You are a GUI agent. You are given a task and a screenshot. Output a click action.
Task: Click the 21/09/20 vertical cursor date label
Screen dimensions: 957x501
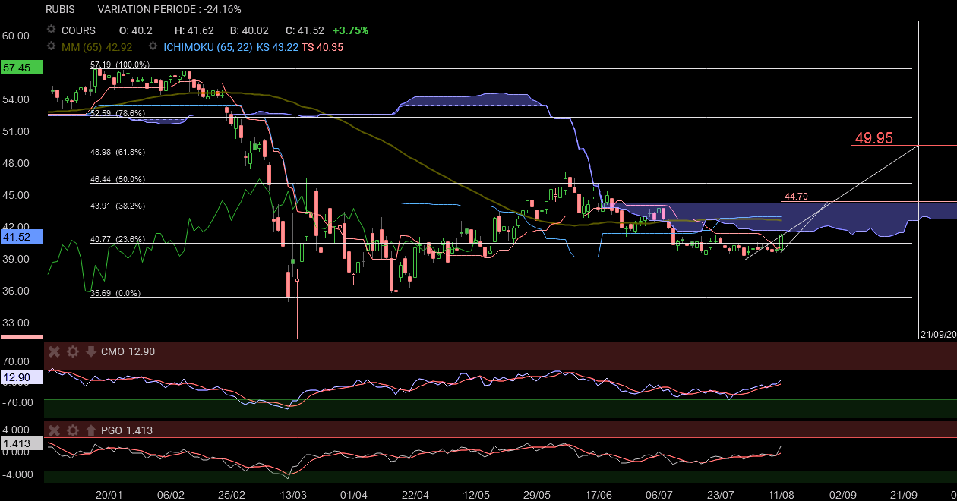tap(938, 334)
